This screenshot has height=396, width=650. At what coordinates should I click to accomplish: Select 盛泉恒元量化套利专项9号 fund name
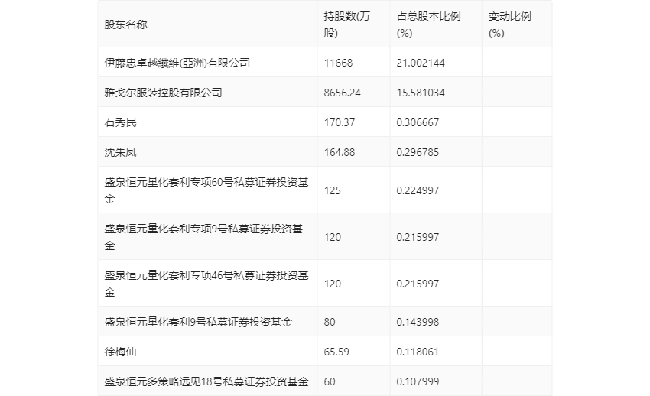point(203,237)
